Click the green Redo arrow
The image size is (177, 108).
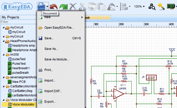pos(63,7)
